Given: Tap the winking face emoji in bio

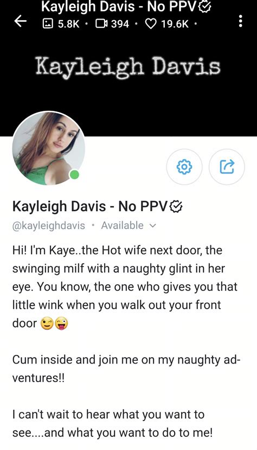Looking at the screenshot, I should click(47, 324).
